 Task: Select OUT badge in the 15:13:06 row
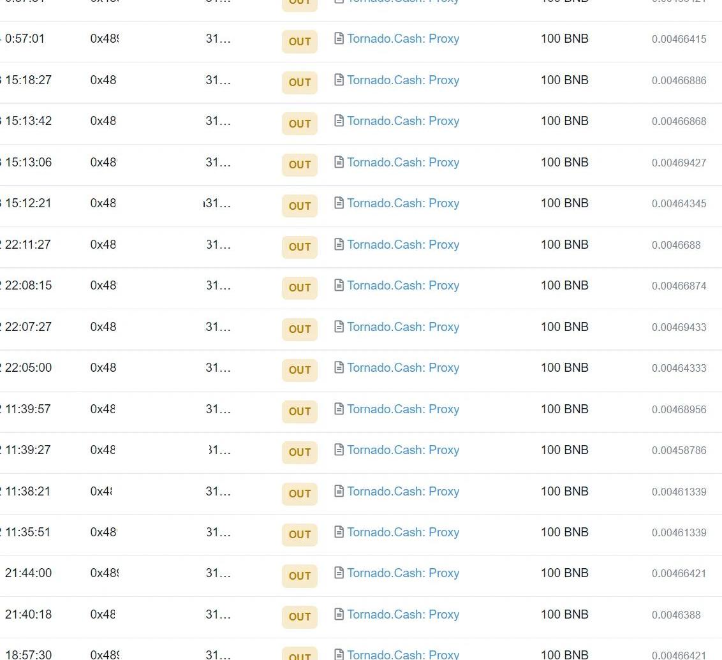(x=300, y=165)
